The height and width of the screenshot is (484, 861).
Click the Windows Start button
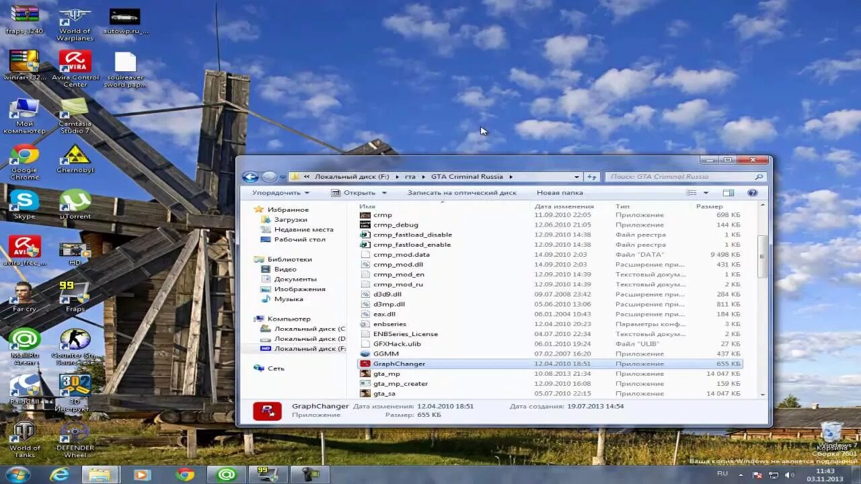[x=17, y=475]
